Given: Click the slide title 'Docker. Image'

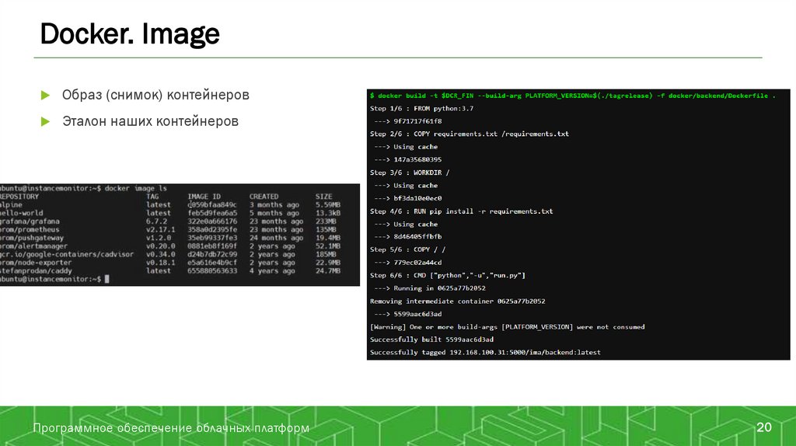Looking at the screenshot, I should tap(130, 34).
